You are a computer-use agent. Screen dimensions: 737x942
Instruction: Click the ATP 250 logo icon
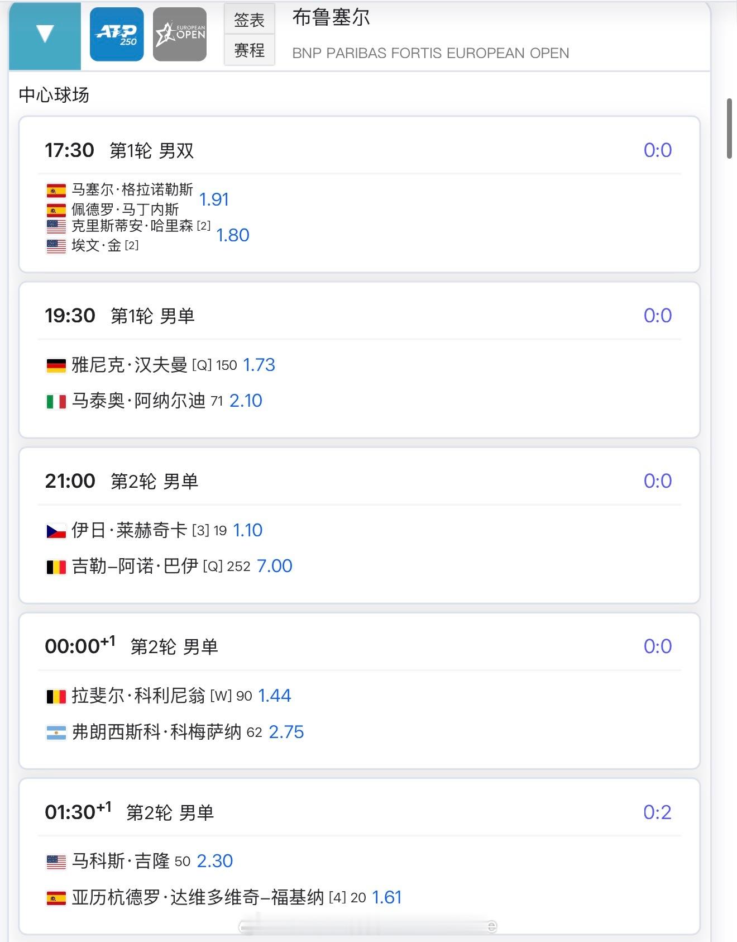pos(117,35)
